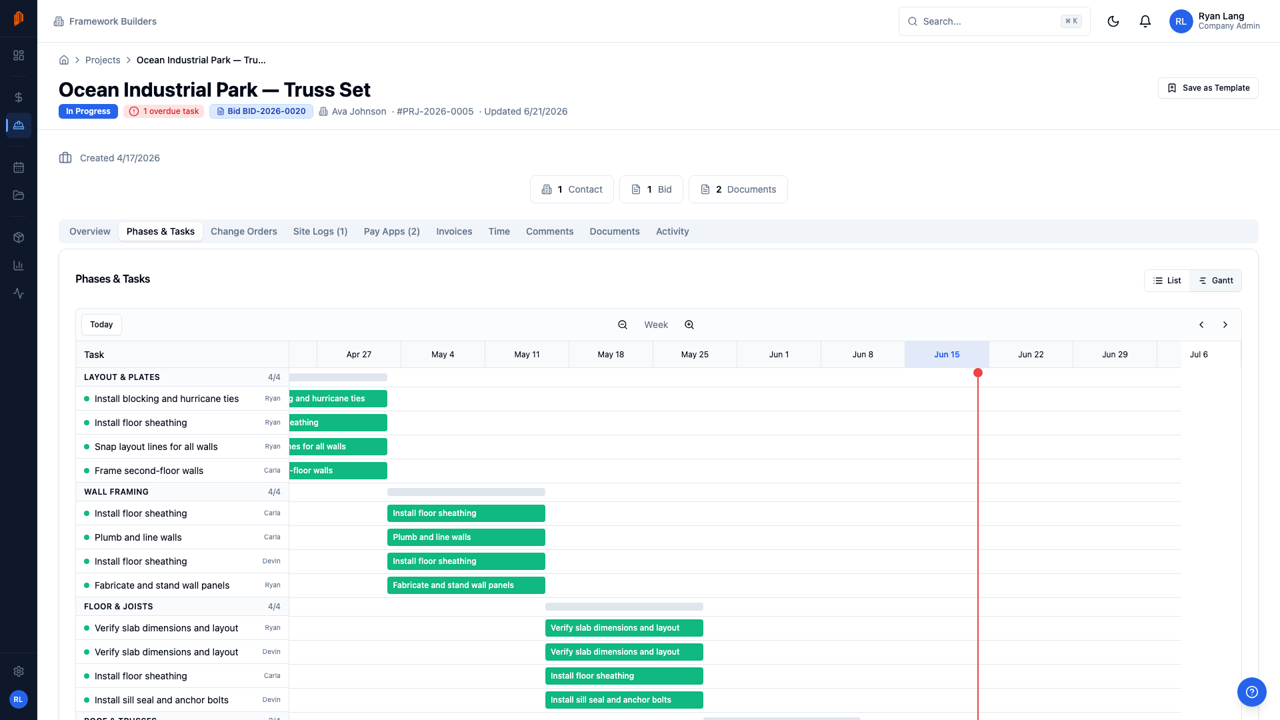Open the Comments tab
Image resolution: width=1280 pixels, height=720 pixels.
(x=550, y=231)
